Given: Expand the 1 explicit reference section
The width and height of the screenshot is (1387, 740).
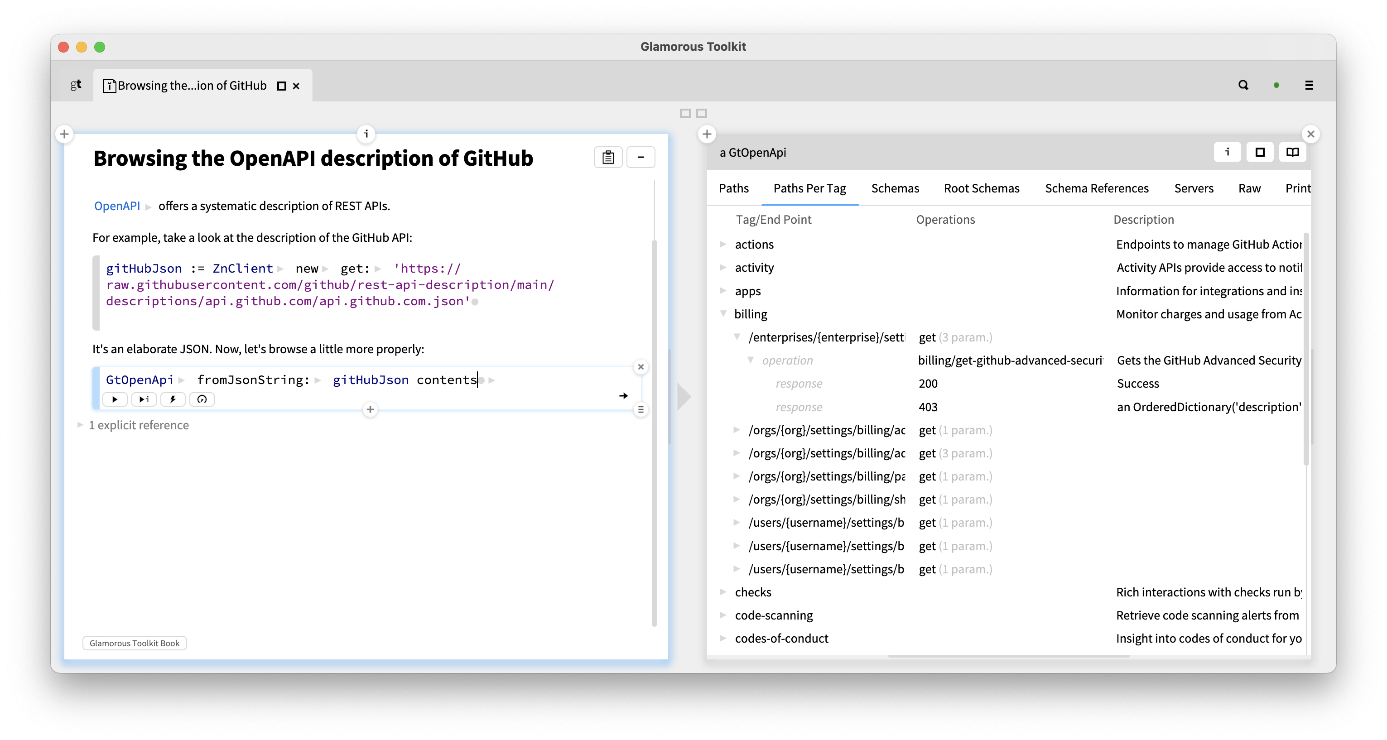Looking at the screenshot, I should click(79, 425).
